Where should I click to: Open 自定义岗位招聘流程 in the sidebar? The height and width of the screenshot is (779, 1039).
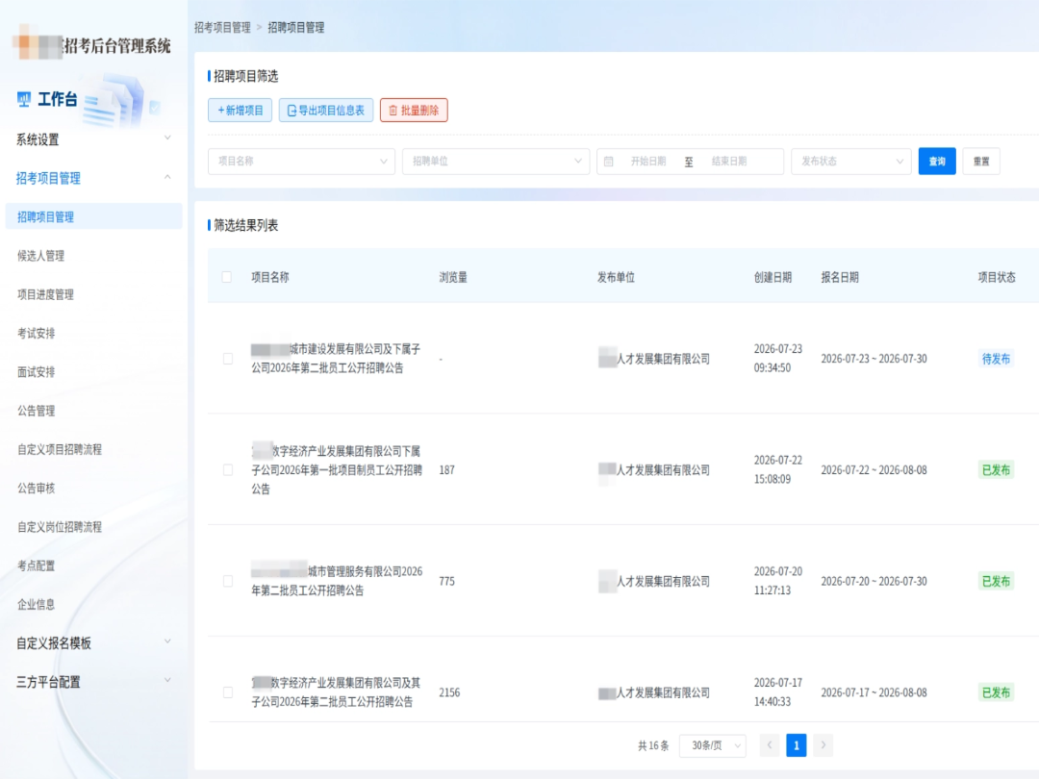click(60, 527)
